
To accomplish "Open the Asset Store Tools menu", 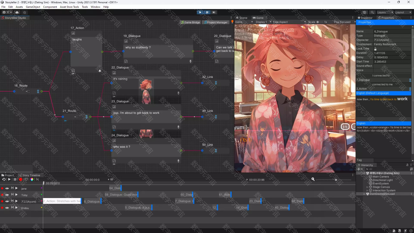I will (69, 7).
